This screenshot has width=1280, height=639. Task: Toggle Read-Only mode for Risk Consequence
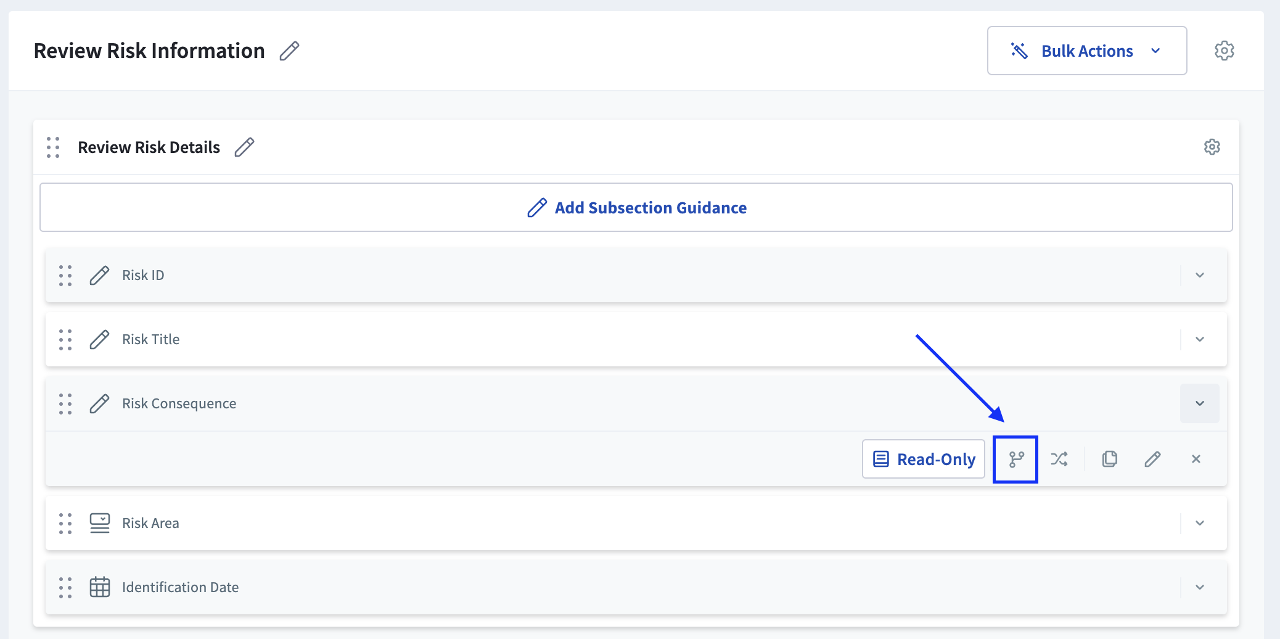[923, 459]
